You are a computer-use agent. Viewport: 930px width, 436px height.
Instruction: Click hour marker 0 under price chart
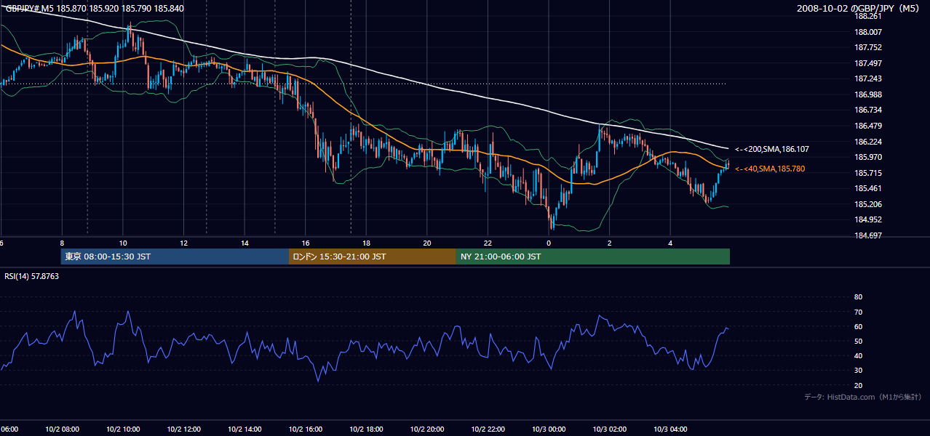pyautogui.click(x=549, y=243)
